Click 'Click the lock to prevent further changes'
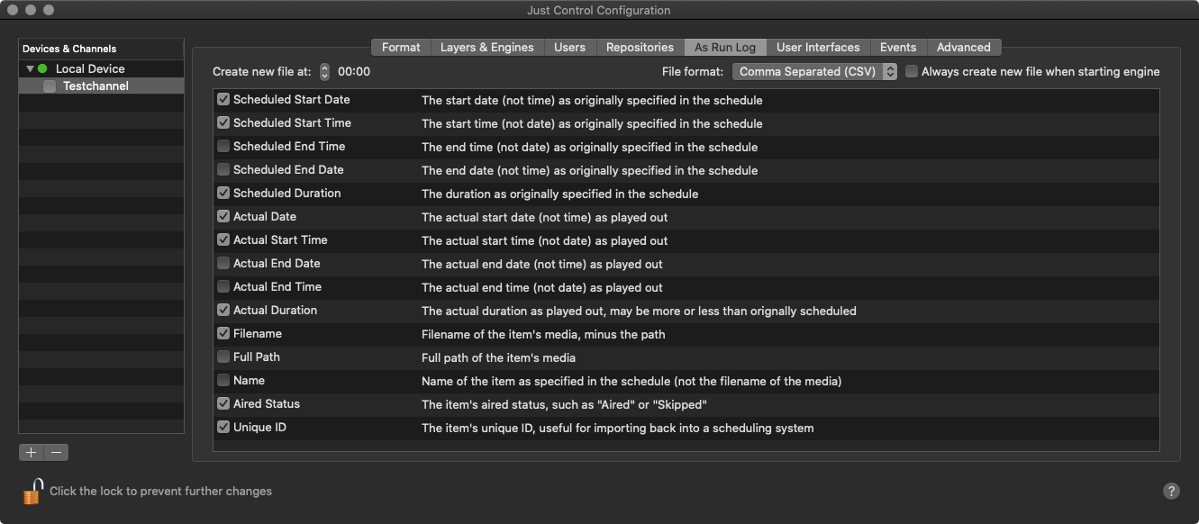Screen dimensions: 1199x524 tap(160, 491)
